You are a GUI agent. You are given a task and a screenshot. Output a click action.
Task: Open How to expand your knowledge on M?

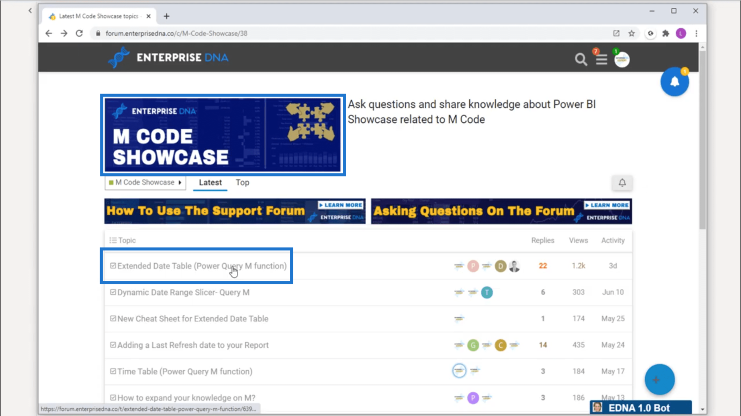click(x=186, y=398)
